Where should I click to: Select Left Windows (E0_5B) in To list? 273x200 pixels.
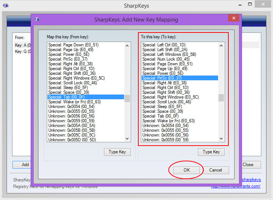tap(180, 54)
